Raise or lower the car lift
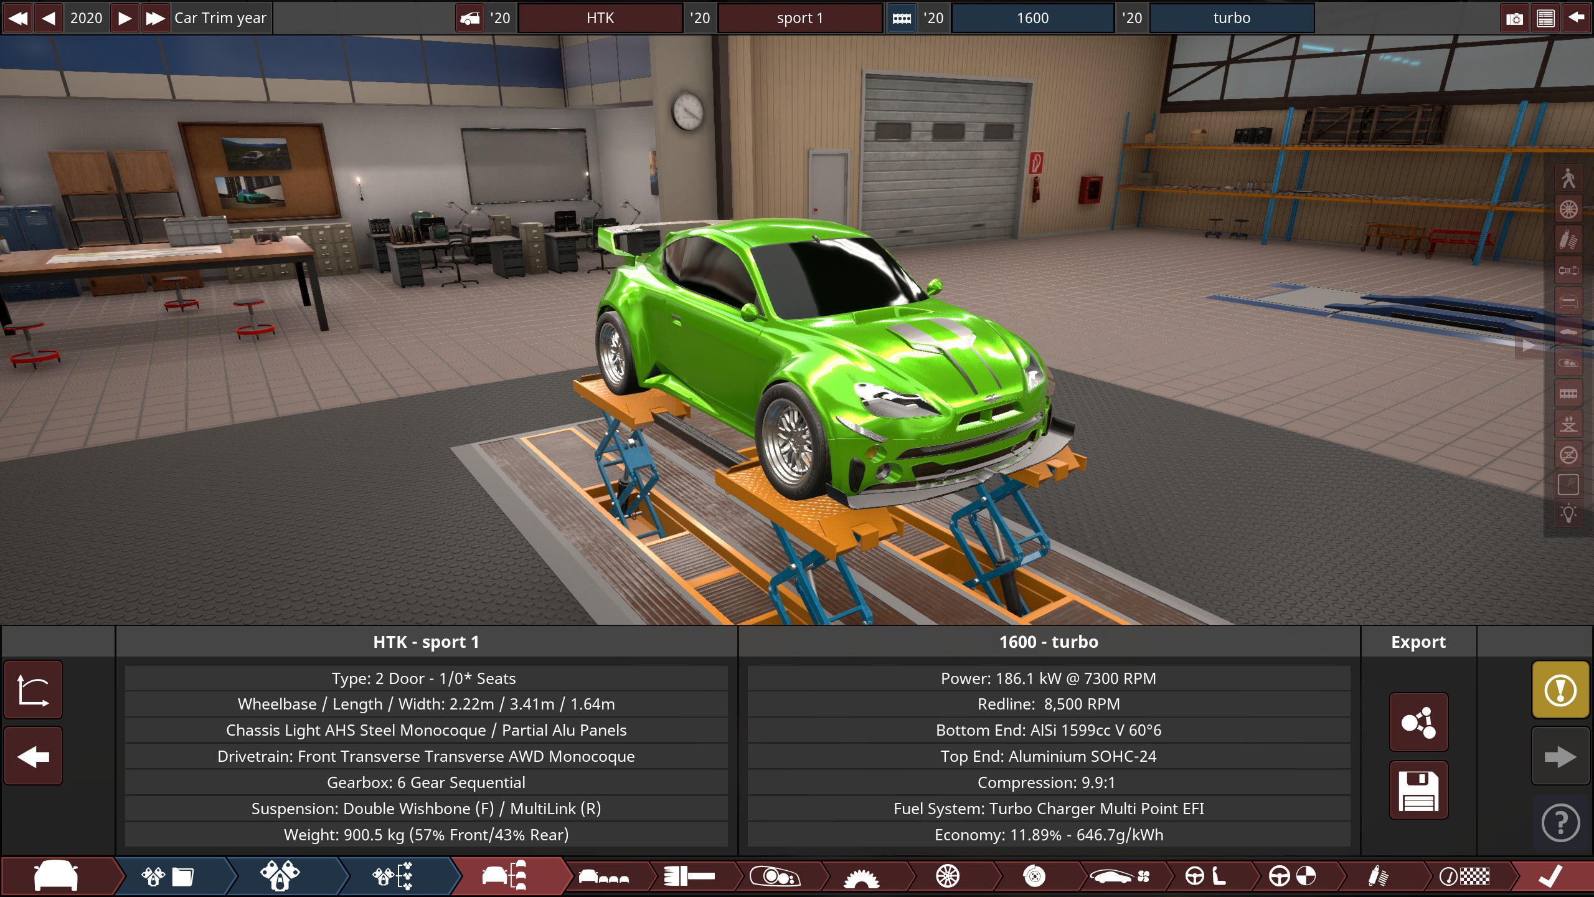 pos(1568,424)
